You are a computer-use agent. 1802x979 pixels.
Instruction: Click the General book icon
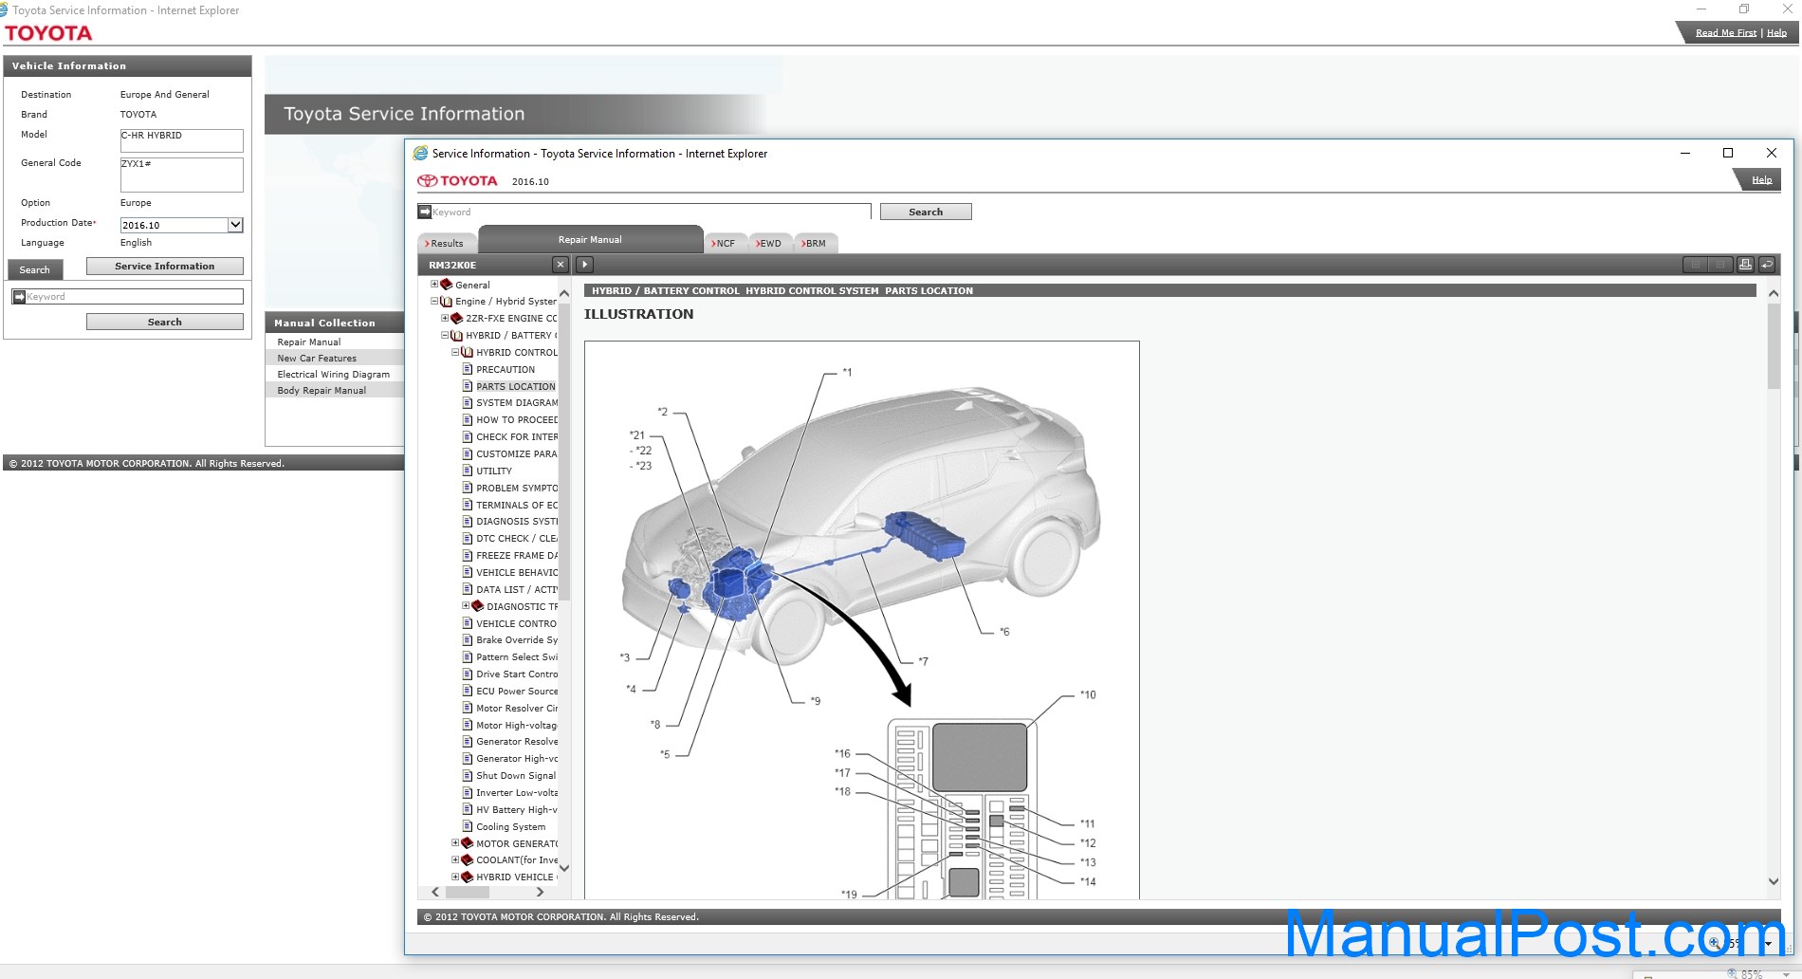(447, 285)
